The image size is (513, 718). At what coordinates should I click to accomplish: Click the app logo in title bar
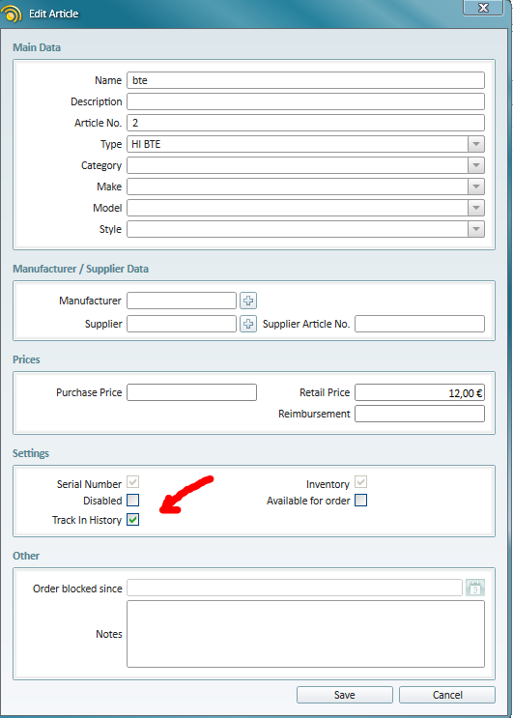[12, 14]
